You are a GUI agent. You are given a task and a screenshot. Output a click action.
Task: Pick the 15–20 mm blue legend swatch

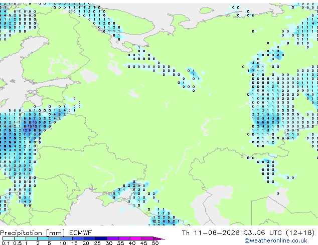pos(78,238)
